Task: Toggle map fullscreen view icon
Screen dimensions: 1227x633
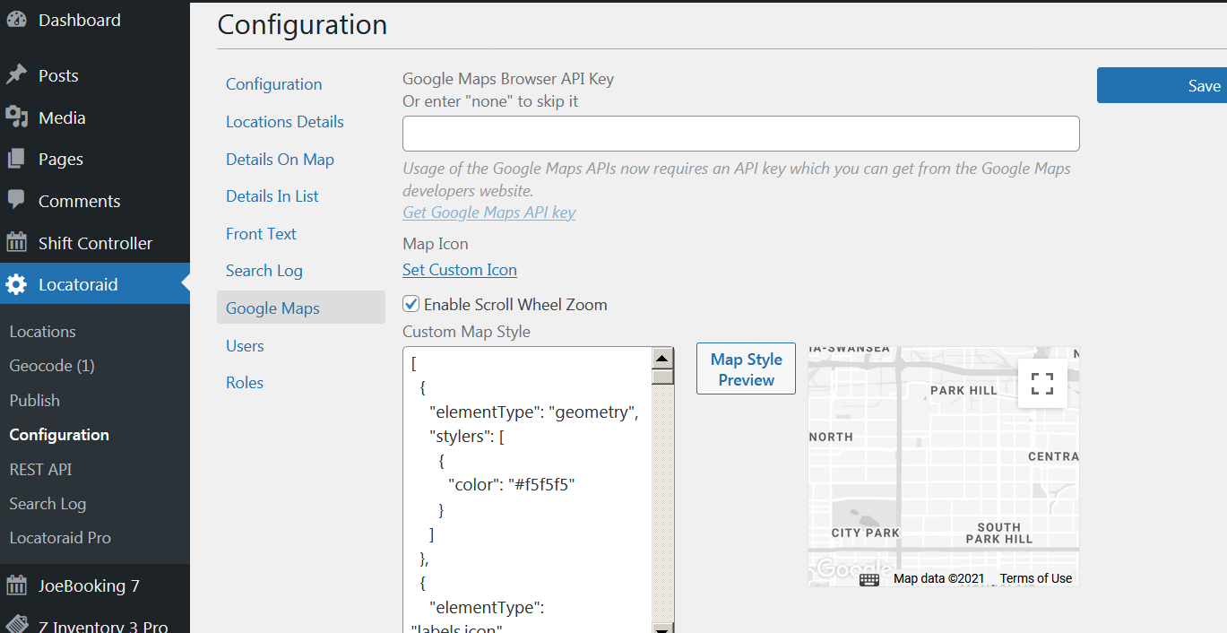Action: 1042,384
